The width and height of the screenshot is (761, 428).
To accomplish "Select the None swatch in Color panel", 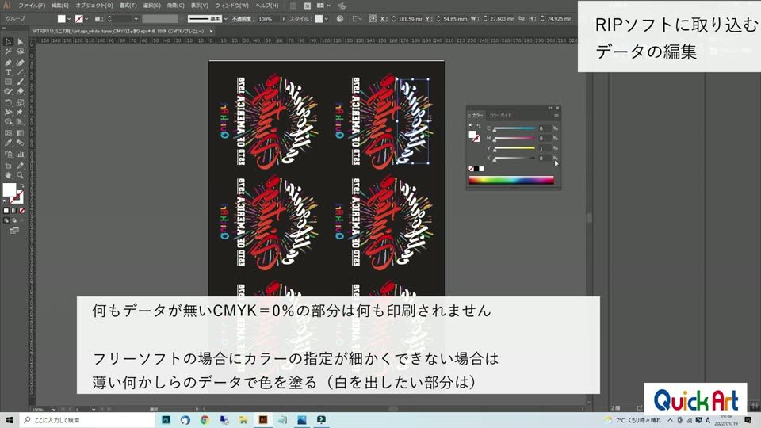I will (471, 169).
